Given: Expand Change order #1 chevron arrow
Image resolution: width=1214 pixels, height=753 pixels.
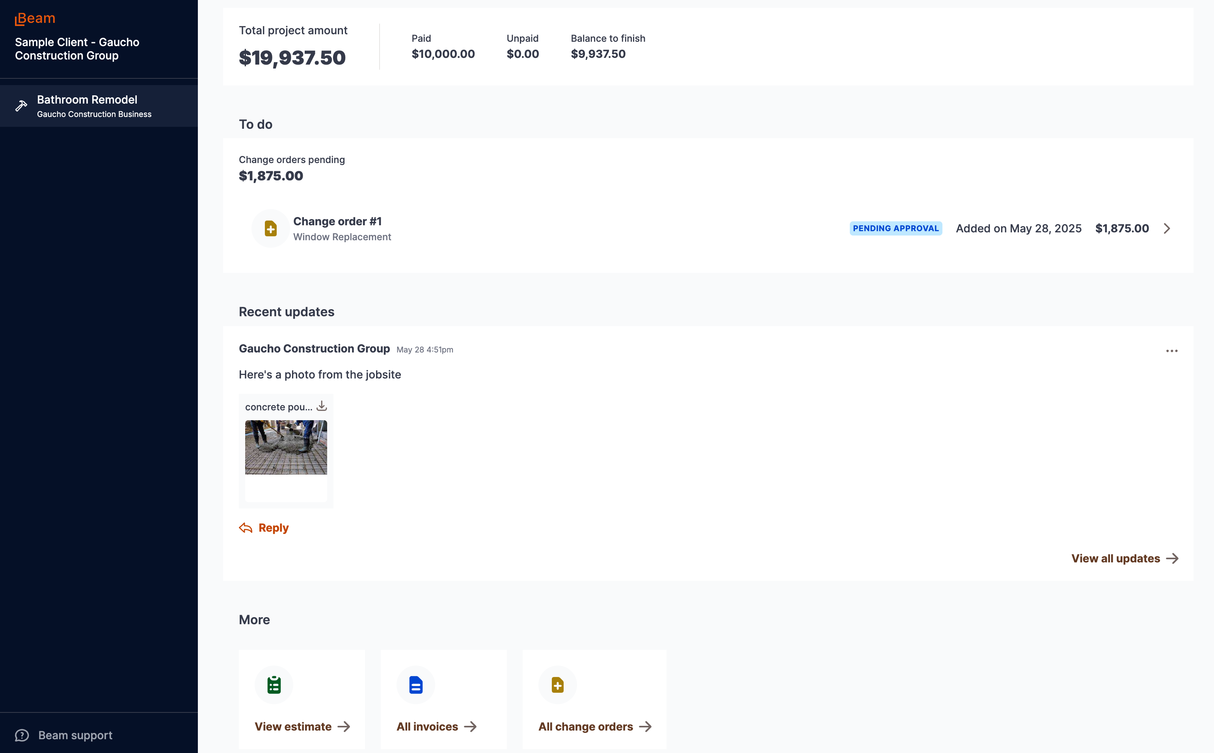Looking at the screenshot, I should pyautogui.click(x=1167, y=228).
